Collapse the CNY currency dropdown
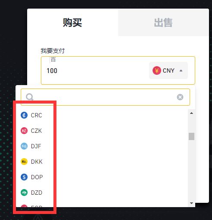212x220 pixels. click(181, 70)
